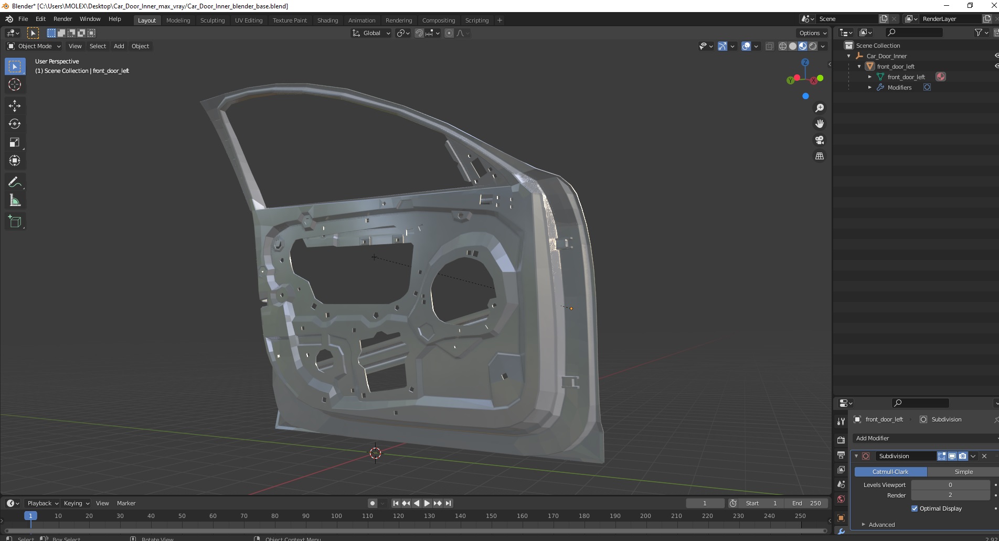999x541 pixels.
Task: Toggle modifier Edit Mode display
Action: click(942, 456)
